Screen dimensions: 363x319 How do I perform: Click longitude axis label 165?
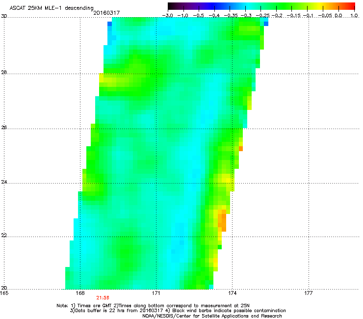click(4, 293)
